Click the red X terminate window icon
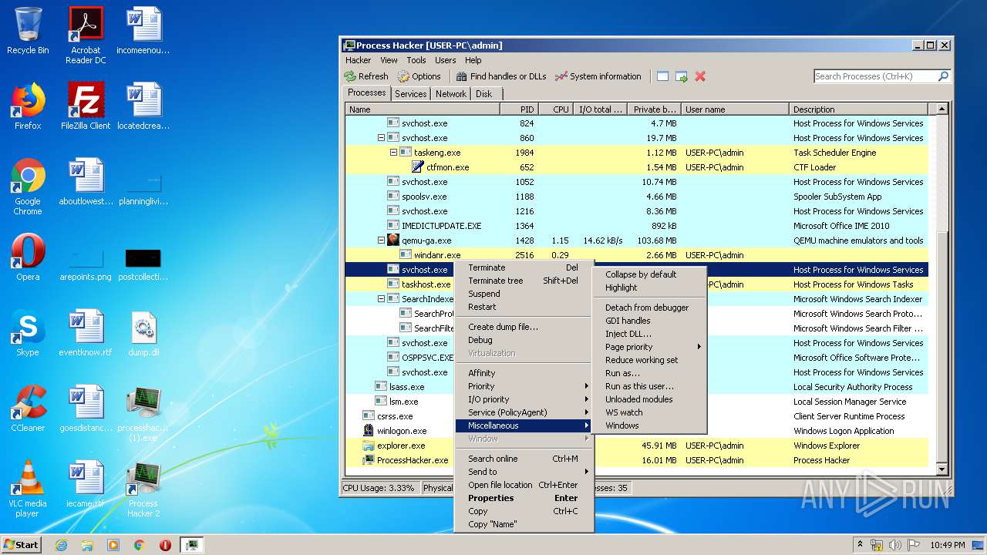 [700, 76]
